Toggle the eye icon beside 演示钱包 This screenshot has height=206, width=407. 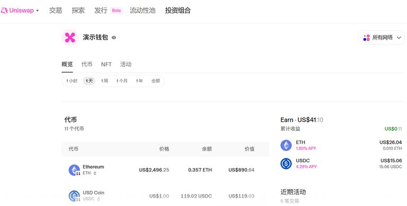(114, 38)
